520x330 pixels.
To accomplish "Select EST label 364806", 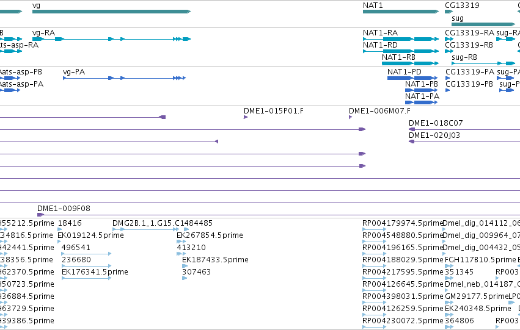I will tap(460, 321).
